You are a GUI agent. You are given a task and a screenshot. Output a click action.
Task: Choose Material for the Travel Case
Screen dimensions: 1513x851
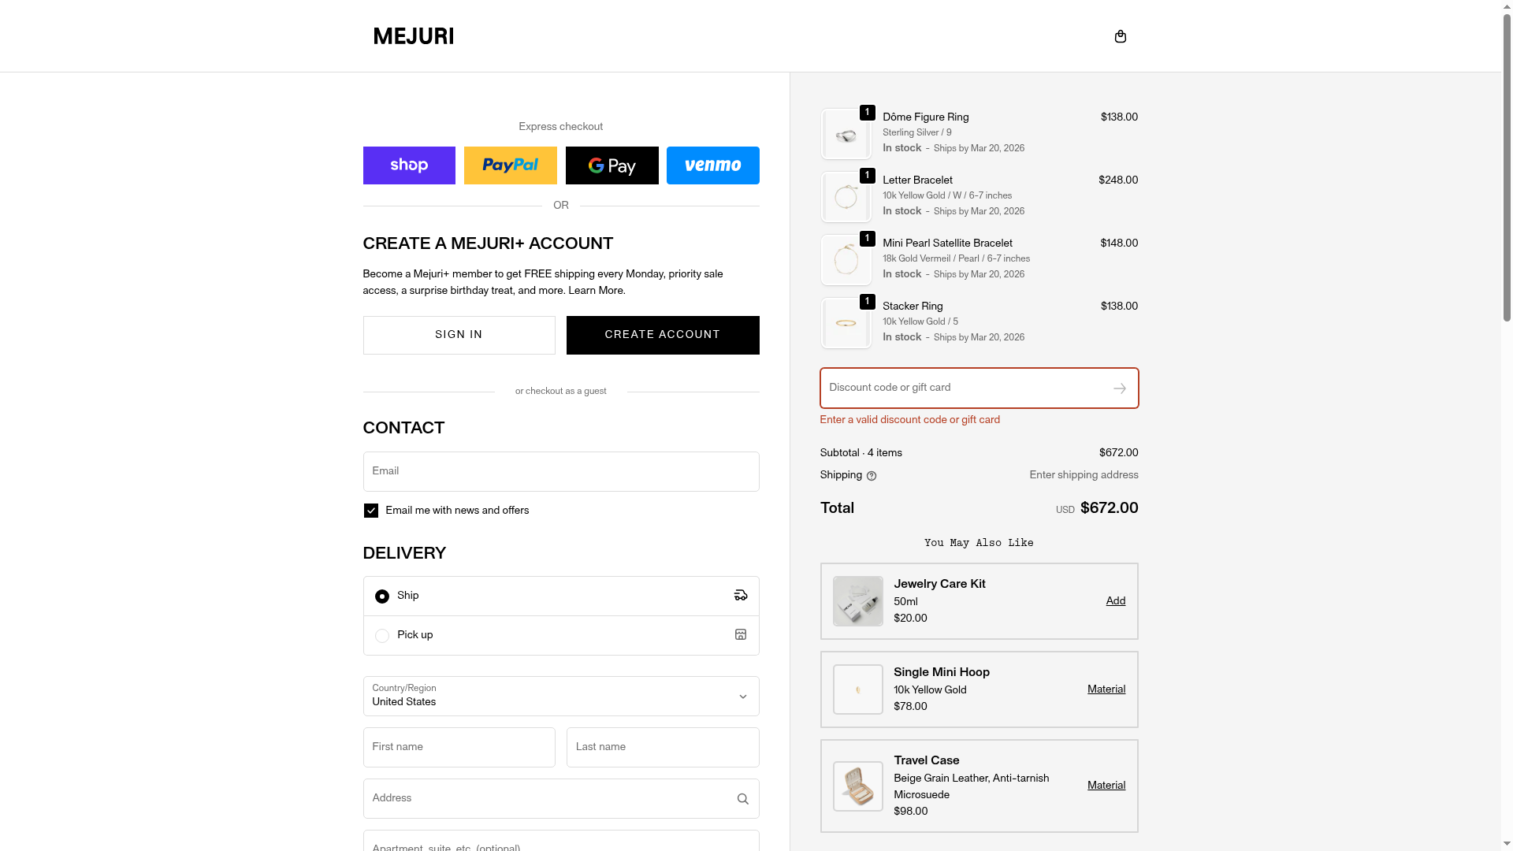point(1106,786)
